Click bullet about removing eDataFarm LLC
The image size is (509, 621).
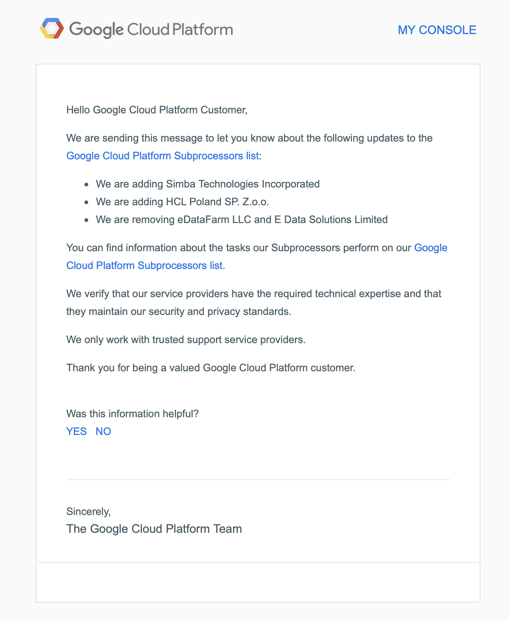point(242,219)
